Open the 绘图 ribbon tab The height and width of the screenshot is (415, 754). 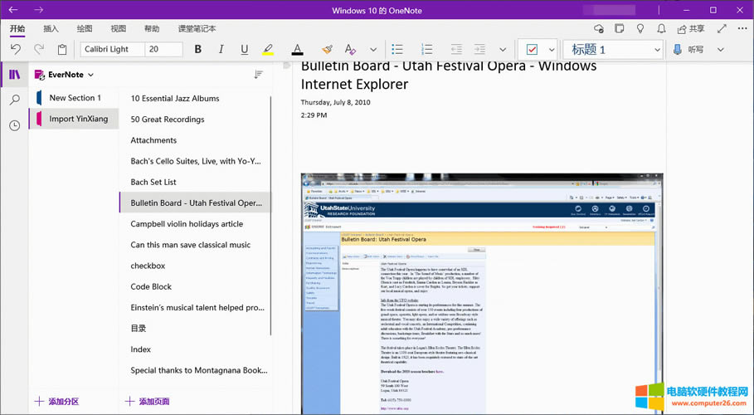pyautogui.click(x=85, y=28)
